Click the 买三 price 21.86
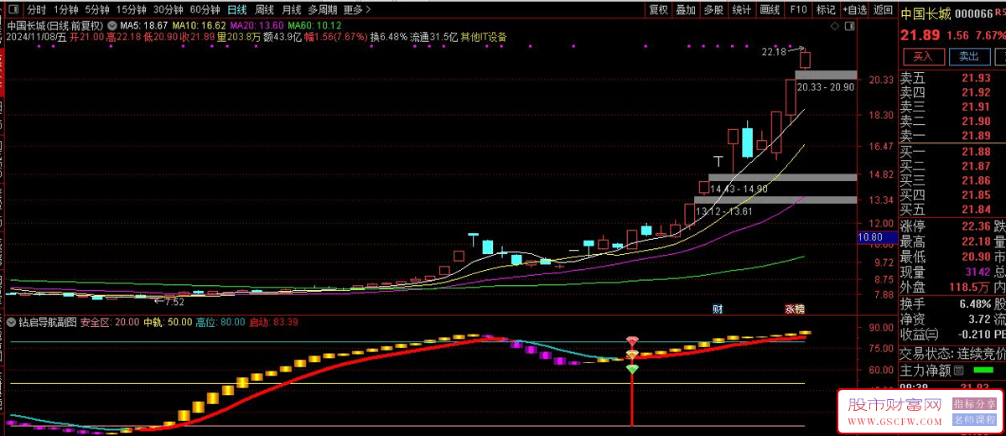The height and width of the screenshot is (436, 1006). [x=976, y=180]
